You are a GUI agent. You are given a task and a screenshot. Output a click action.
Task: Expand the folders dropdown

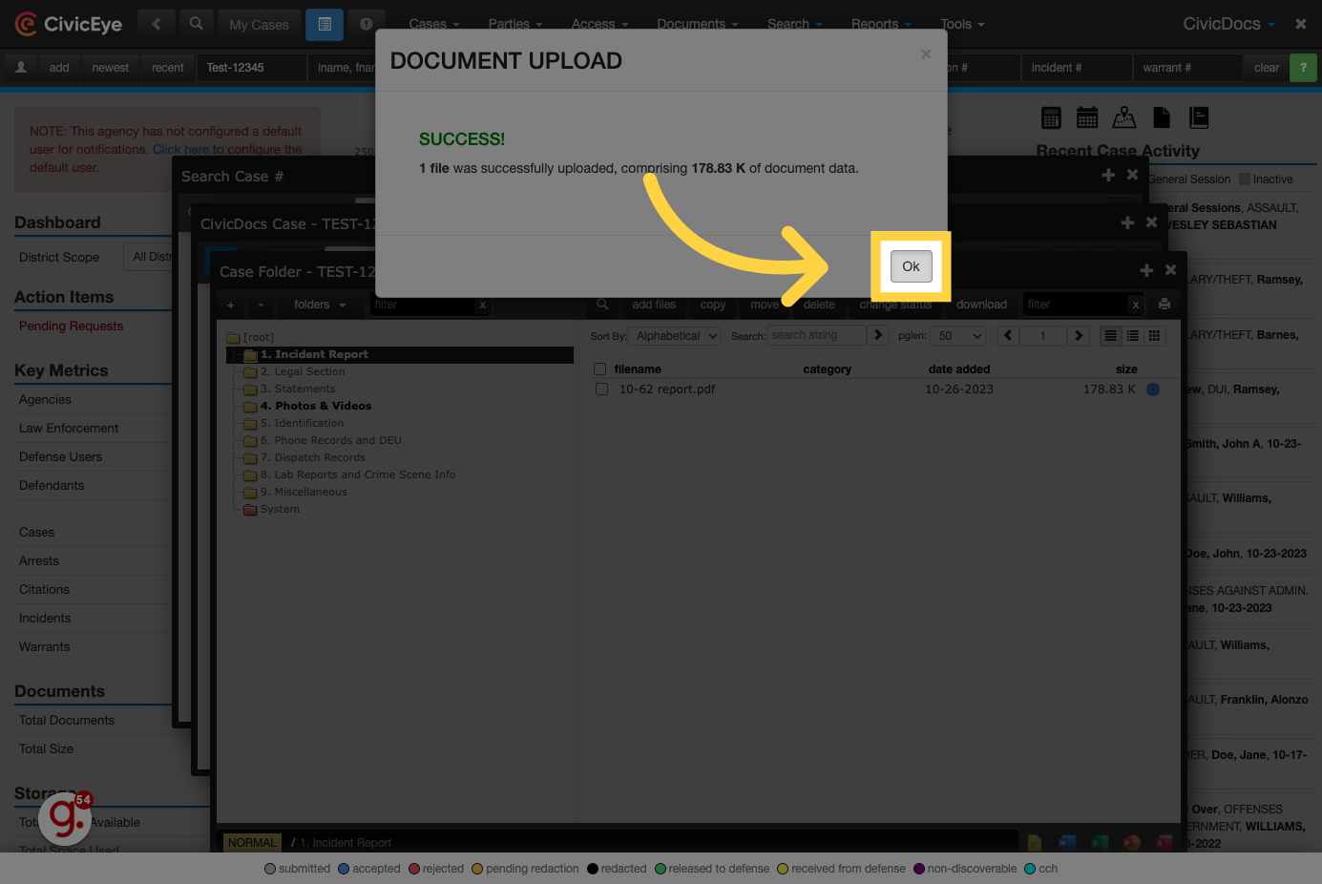coord(320,305)
